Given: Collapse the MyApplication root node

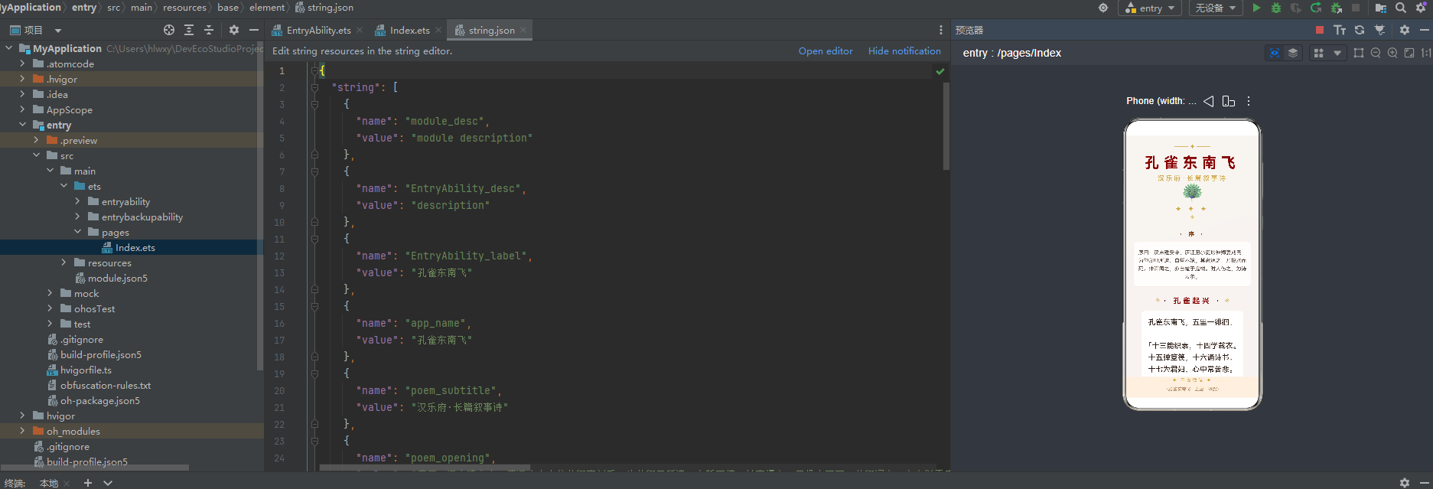Looking at the screenshot, I should coord(8,48).
